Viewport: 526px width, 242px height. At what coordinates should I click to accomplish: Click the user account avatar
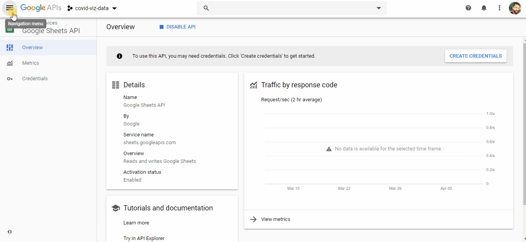(x=515, y=8)
